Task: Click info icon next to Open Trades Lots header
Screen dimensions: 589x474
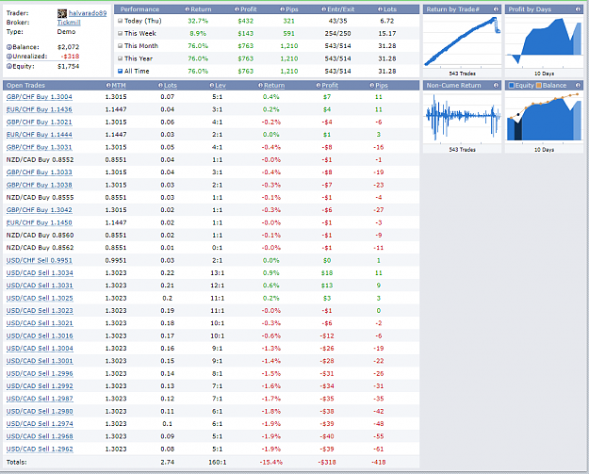Action: pyautogui.click(x=160, y=85)
